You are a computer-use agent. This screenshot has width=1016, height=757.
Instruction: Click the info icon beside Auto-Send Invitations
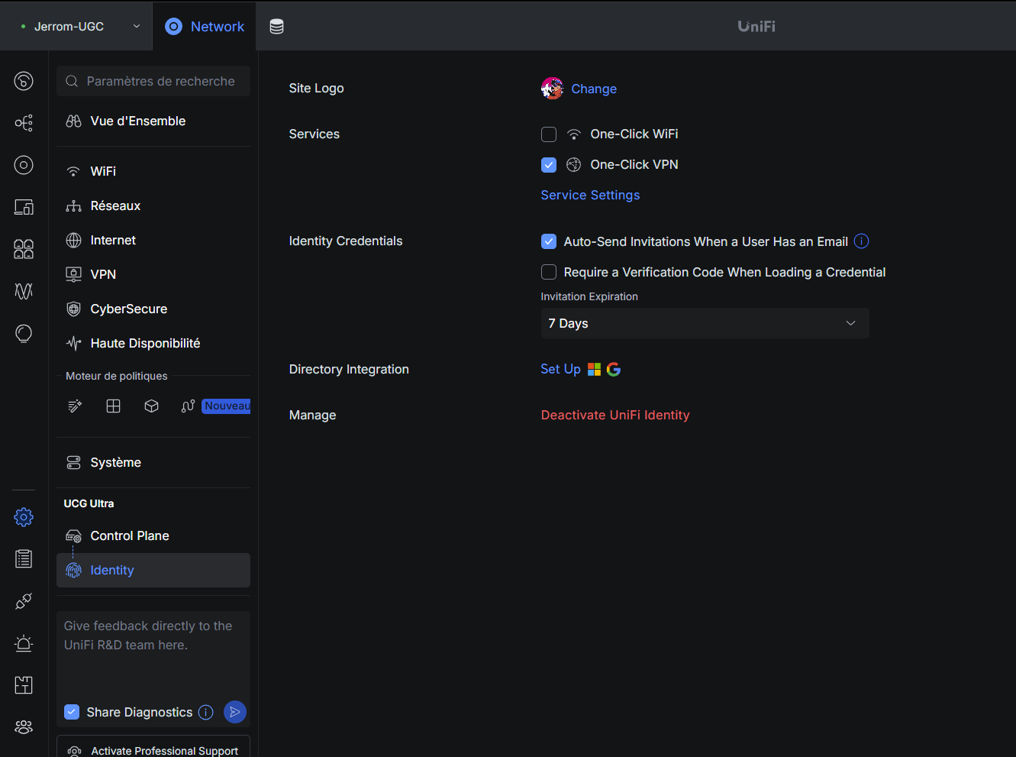coord(861,241)
